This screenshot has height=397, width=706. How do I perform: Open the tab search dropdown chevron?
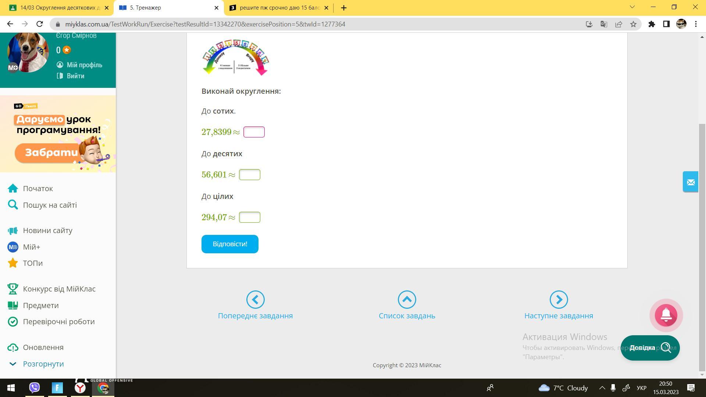[x=632, y=7]
